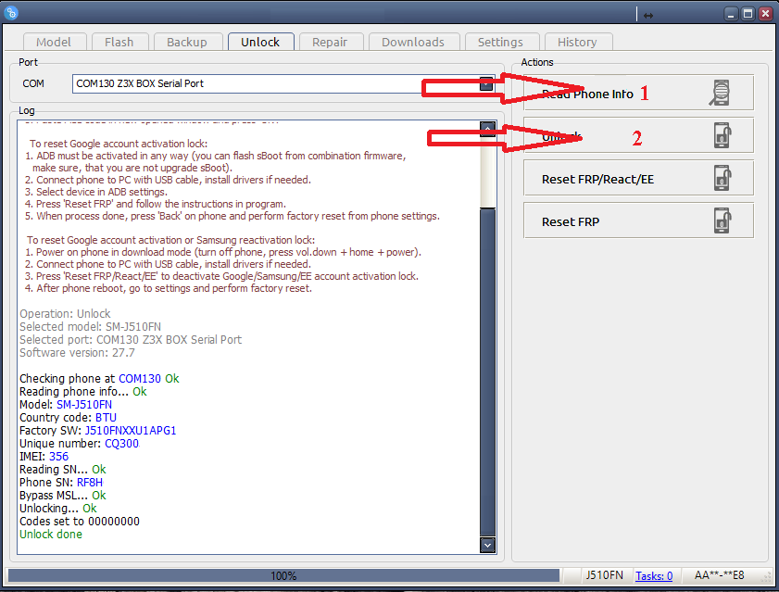Click the 'IMEI: 356' log line
Viewport: 779px width, 592px height.
pyautogui.click(x=44, y=457)
